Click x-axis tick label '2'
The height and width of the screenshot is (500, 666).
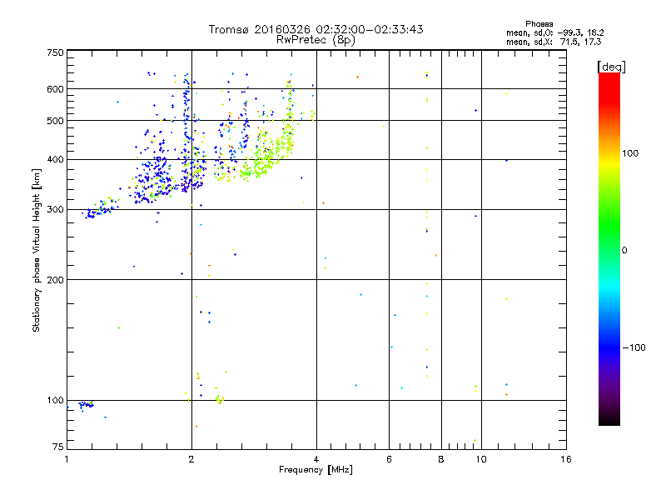click(x=191, y=459)
